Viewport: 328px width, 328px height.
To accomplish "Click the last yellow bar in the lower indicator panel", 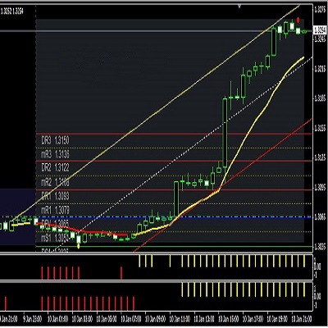I will click(304, 289).
